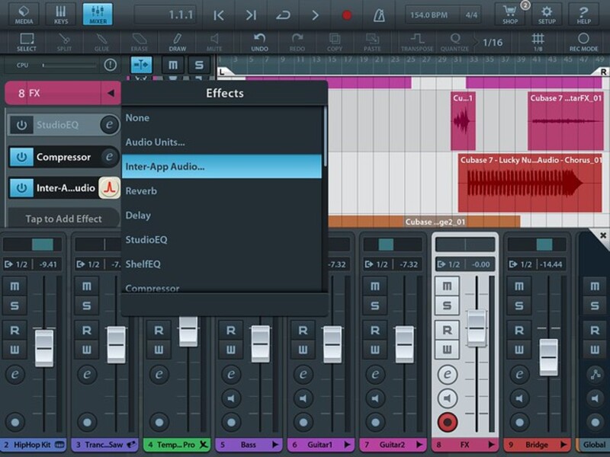
Task: Close the mixer with the X button
Action: 602,235
